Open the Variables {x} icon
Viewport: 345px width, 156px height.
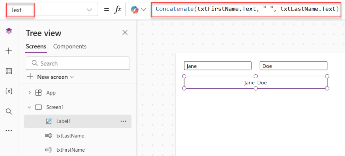coord(9,91)
